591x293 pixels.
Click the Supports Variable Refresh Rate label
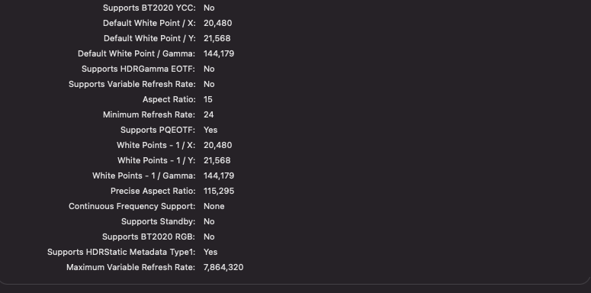132,84
